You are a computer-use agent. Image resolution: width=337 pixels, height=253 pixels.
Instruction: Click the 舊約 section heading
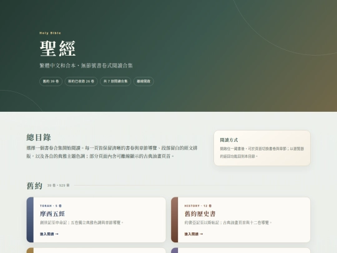pyautogui.click(x=34, y=186)
